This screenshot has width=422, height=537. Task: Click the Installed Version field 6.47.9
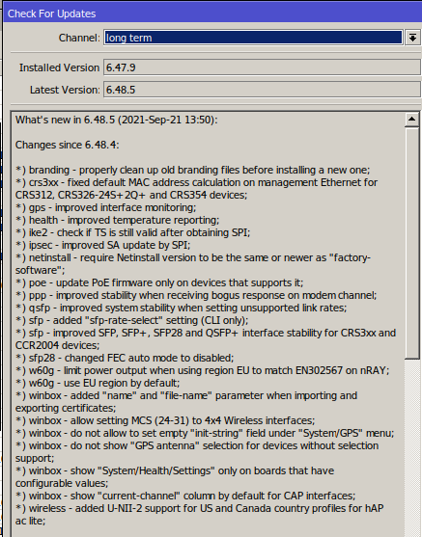tap(262, 67)
